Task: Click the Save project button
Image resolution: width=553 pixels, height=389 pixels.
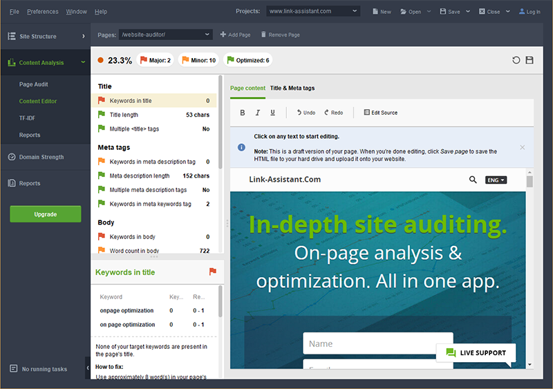Action: (x=450, y=12)
